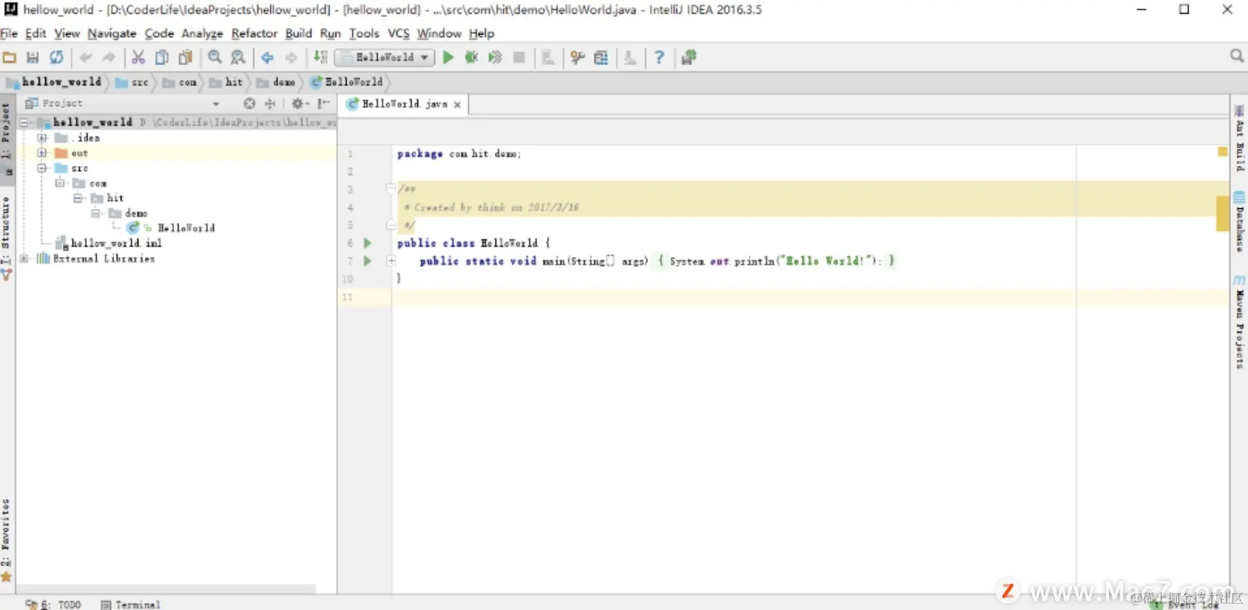Expand the out folder node
This screenshot has height=610, width=1248.
(x=42, y=153)
